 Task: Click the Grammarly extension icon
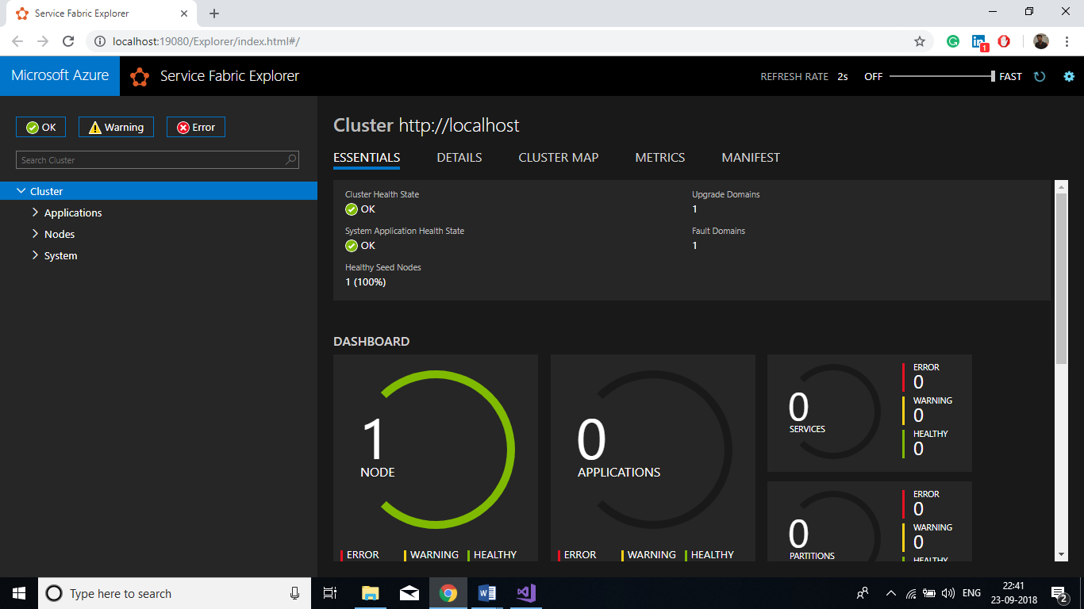click(953, 41)
